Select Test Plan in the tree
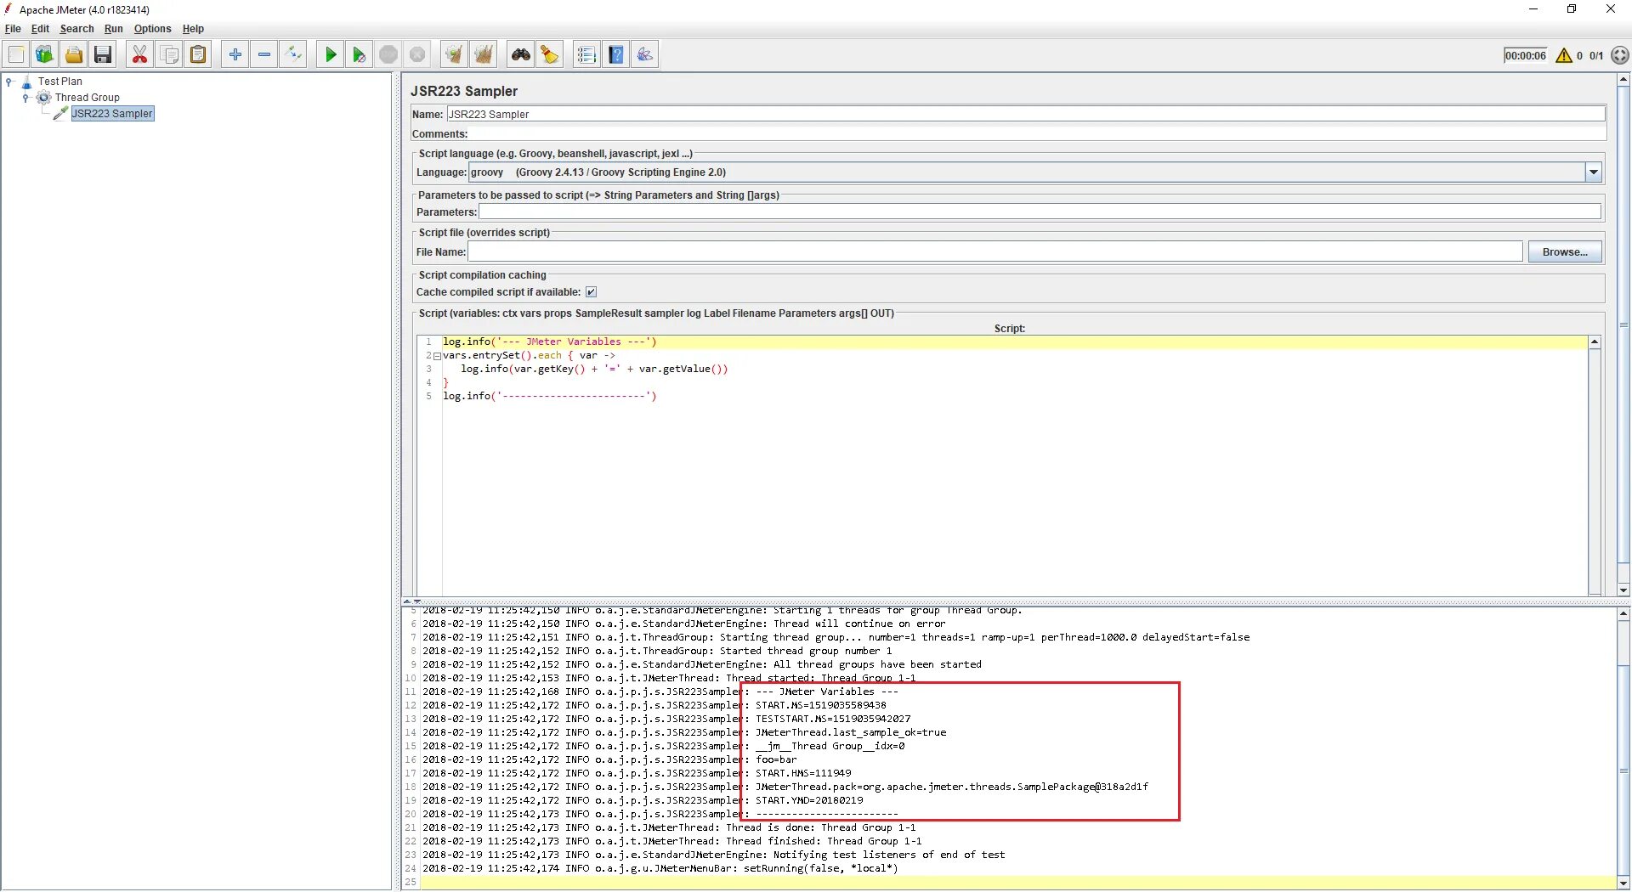This screenshot has width=1632, height=892. coord(60,82)
